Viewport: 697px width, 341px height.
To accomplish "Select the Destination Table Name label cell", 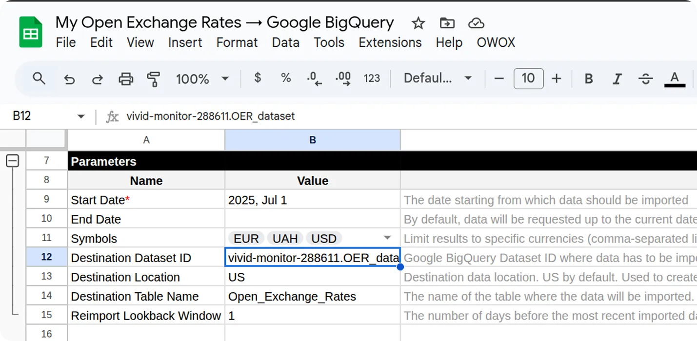I will (146, 296).
